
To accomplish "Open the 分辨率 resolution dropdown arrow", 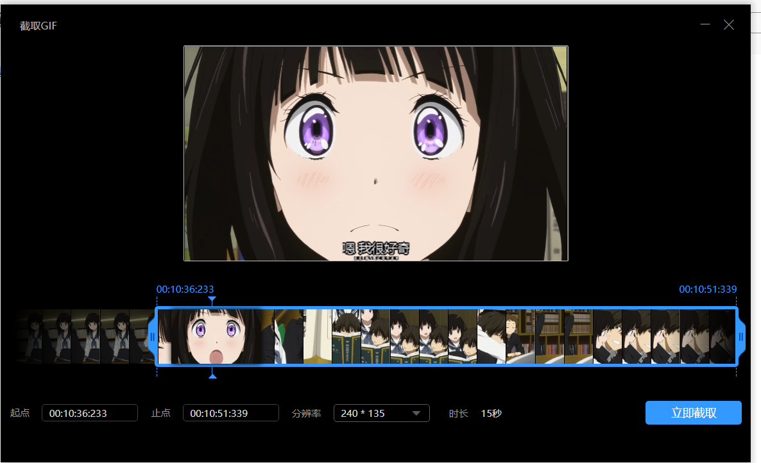I will (416, 413).
